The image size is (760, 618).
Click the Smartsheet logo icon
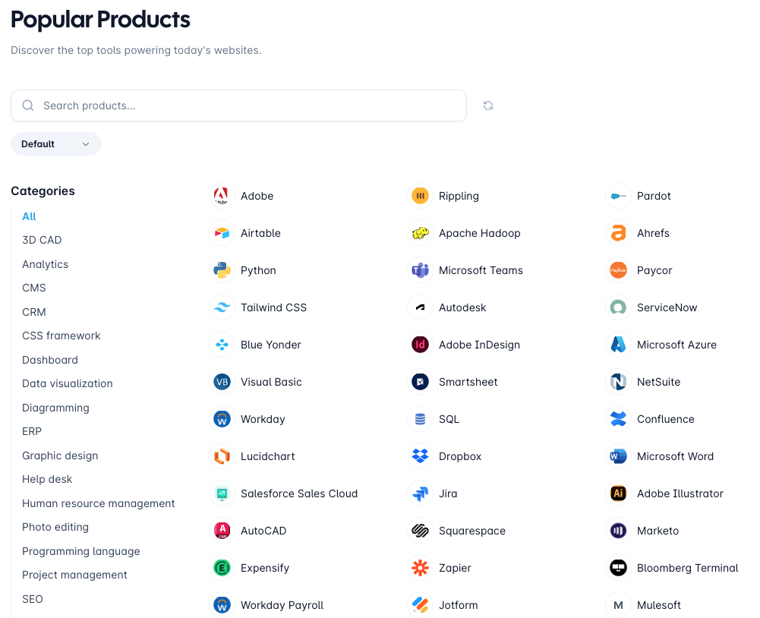pos(420,382)
